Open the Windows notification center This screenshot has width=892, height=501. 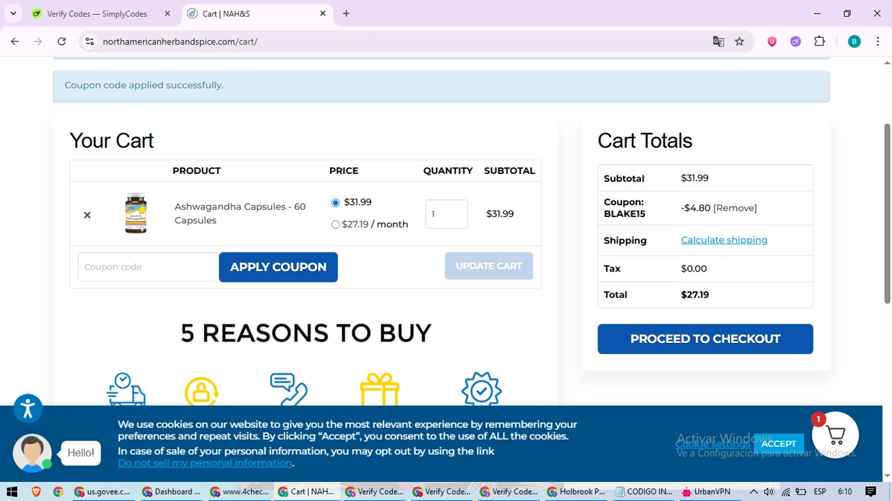[x=871, y=491]
